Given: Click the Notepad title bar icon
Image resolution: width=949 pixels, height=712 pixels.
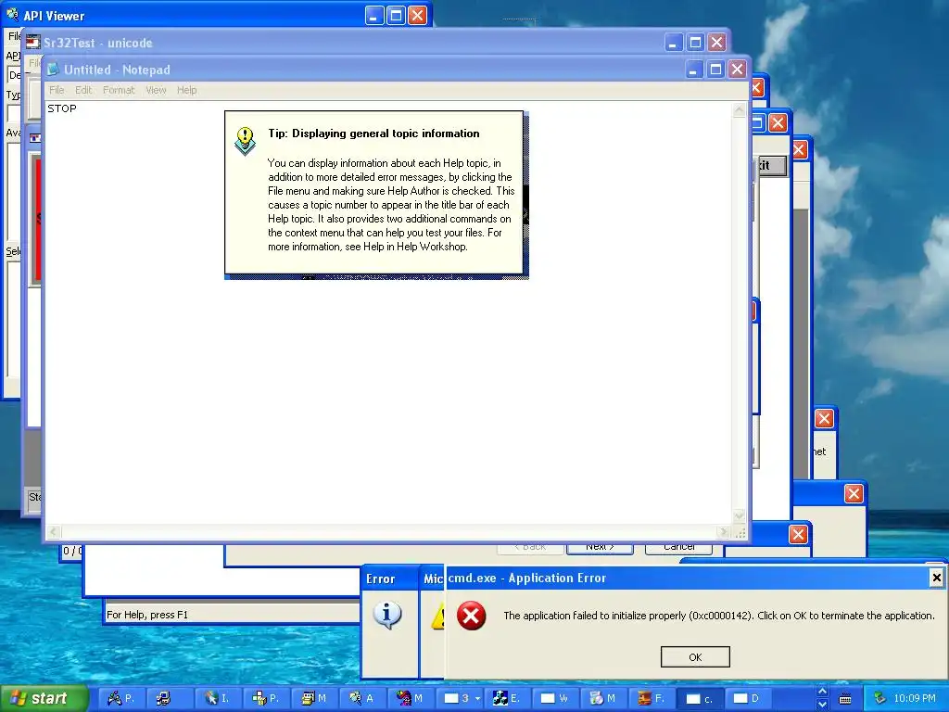Looking at the screenshot, I should tap(53, 69).
